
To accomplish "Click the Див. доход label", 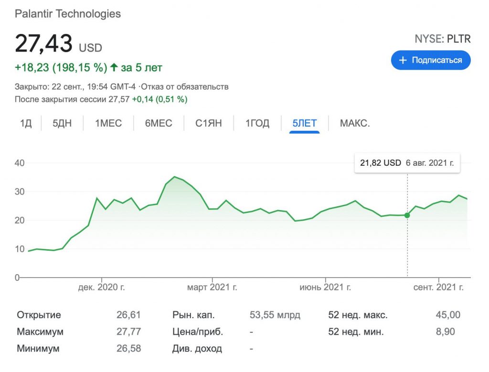I will tap(197, 348).
